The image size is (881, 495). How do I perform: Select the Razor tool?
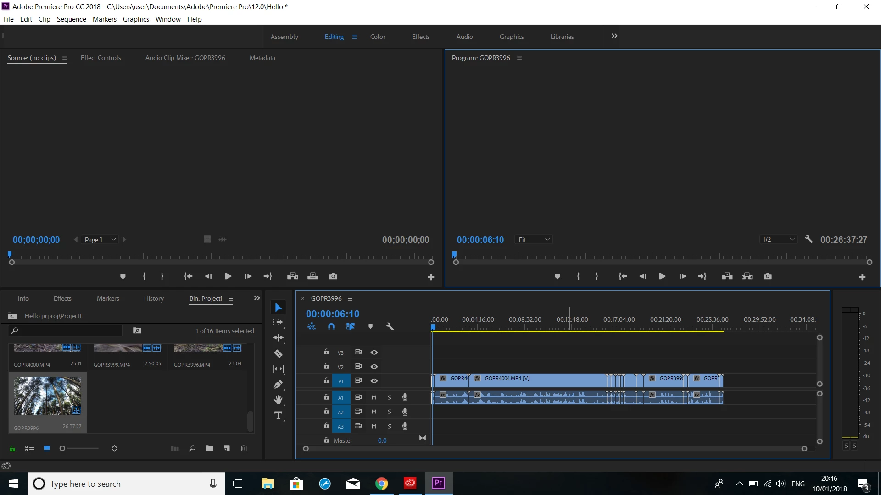(278, 353)
